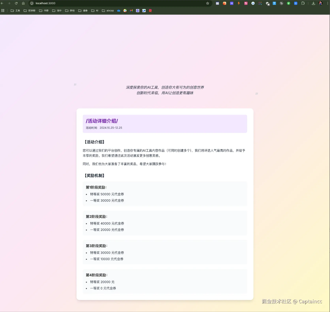Open the 区块链 bookmarks folder
Image resolution: width=330 pixels, height=312 pixels.
(x=30, y=10)
